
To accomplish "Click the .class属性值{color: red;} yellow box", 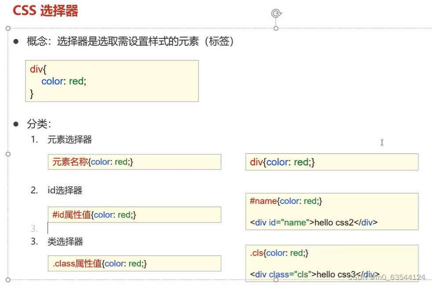I will click(x=134, y=263).
